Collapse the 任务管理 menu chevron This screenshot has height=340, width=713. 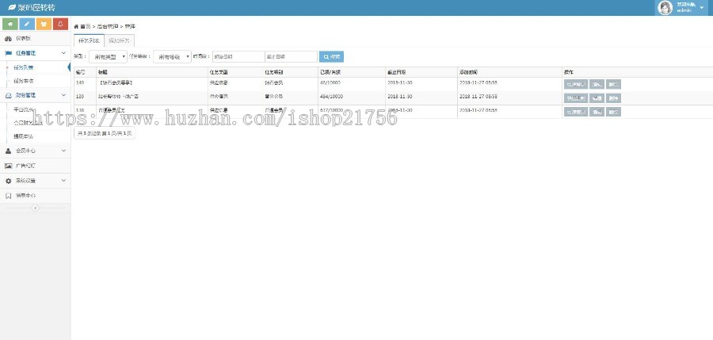tap(63, 53)
